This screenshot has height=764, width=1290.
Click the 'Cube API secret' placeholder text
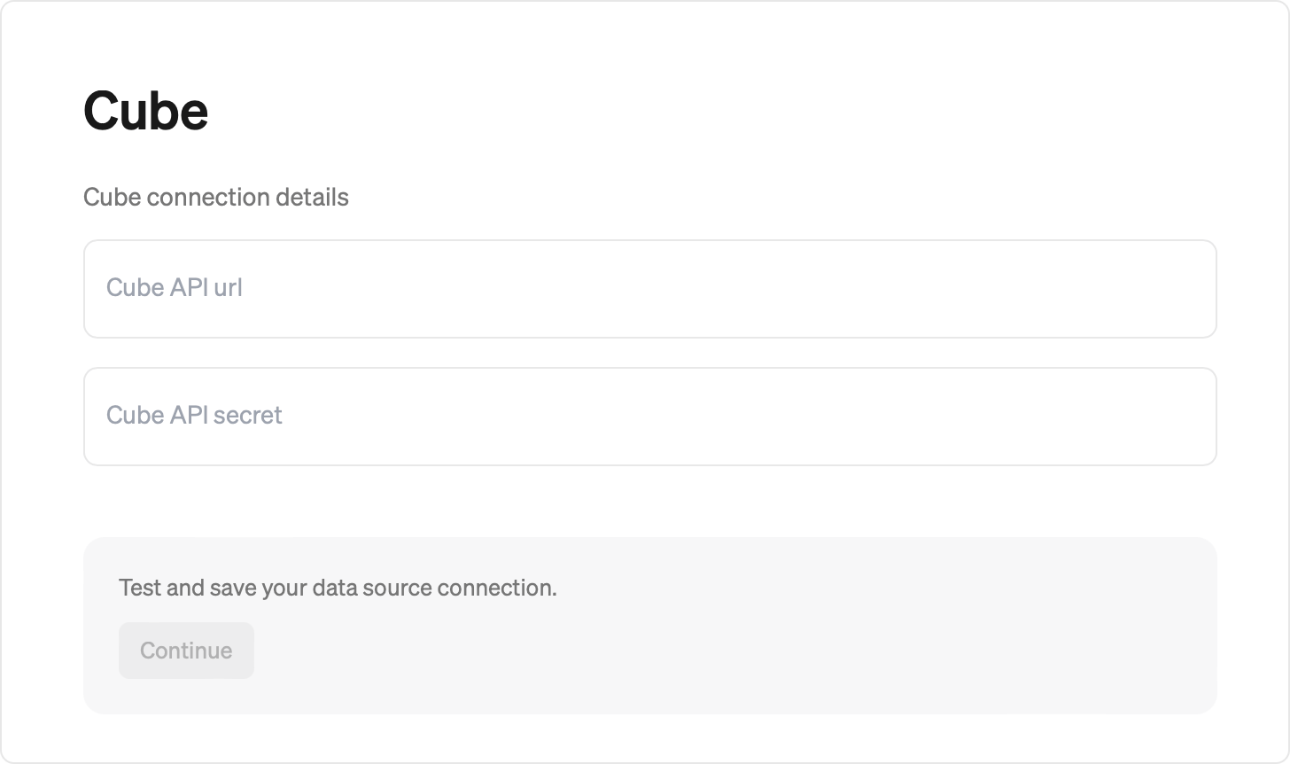(x=194, y=416)
